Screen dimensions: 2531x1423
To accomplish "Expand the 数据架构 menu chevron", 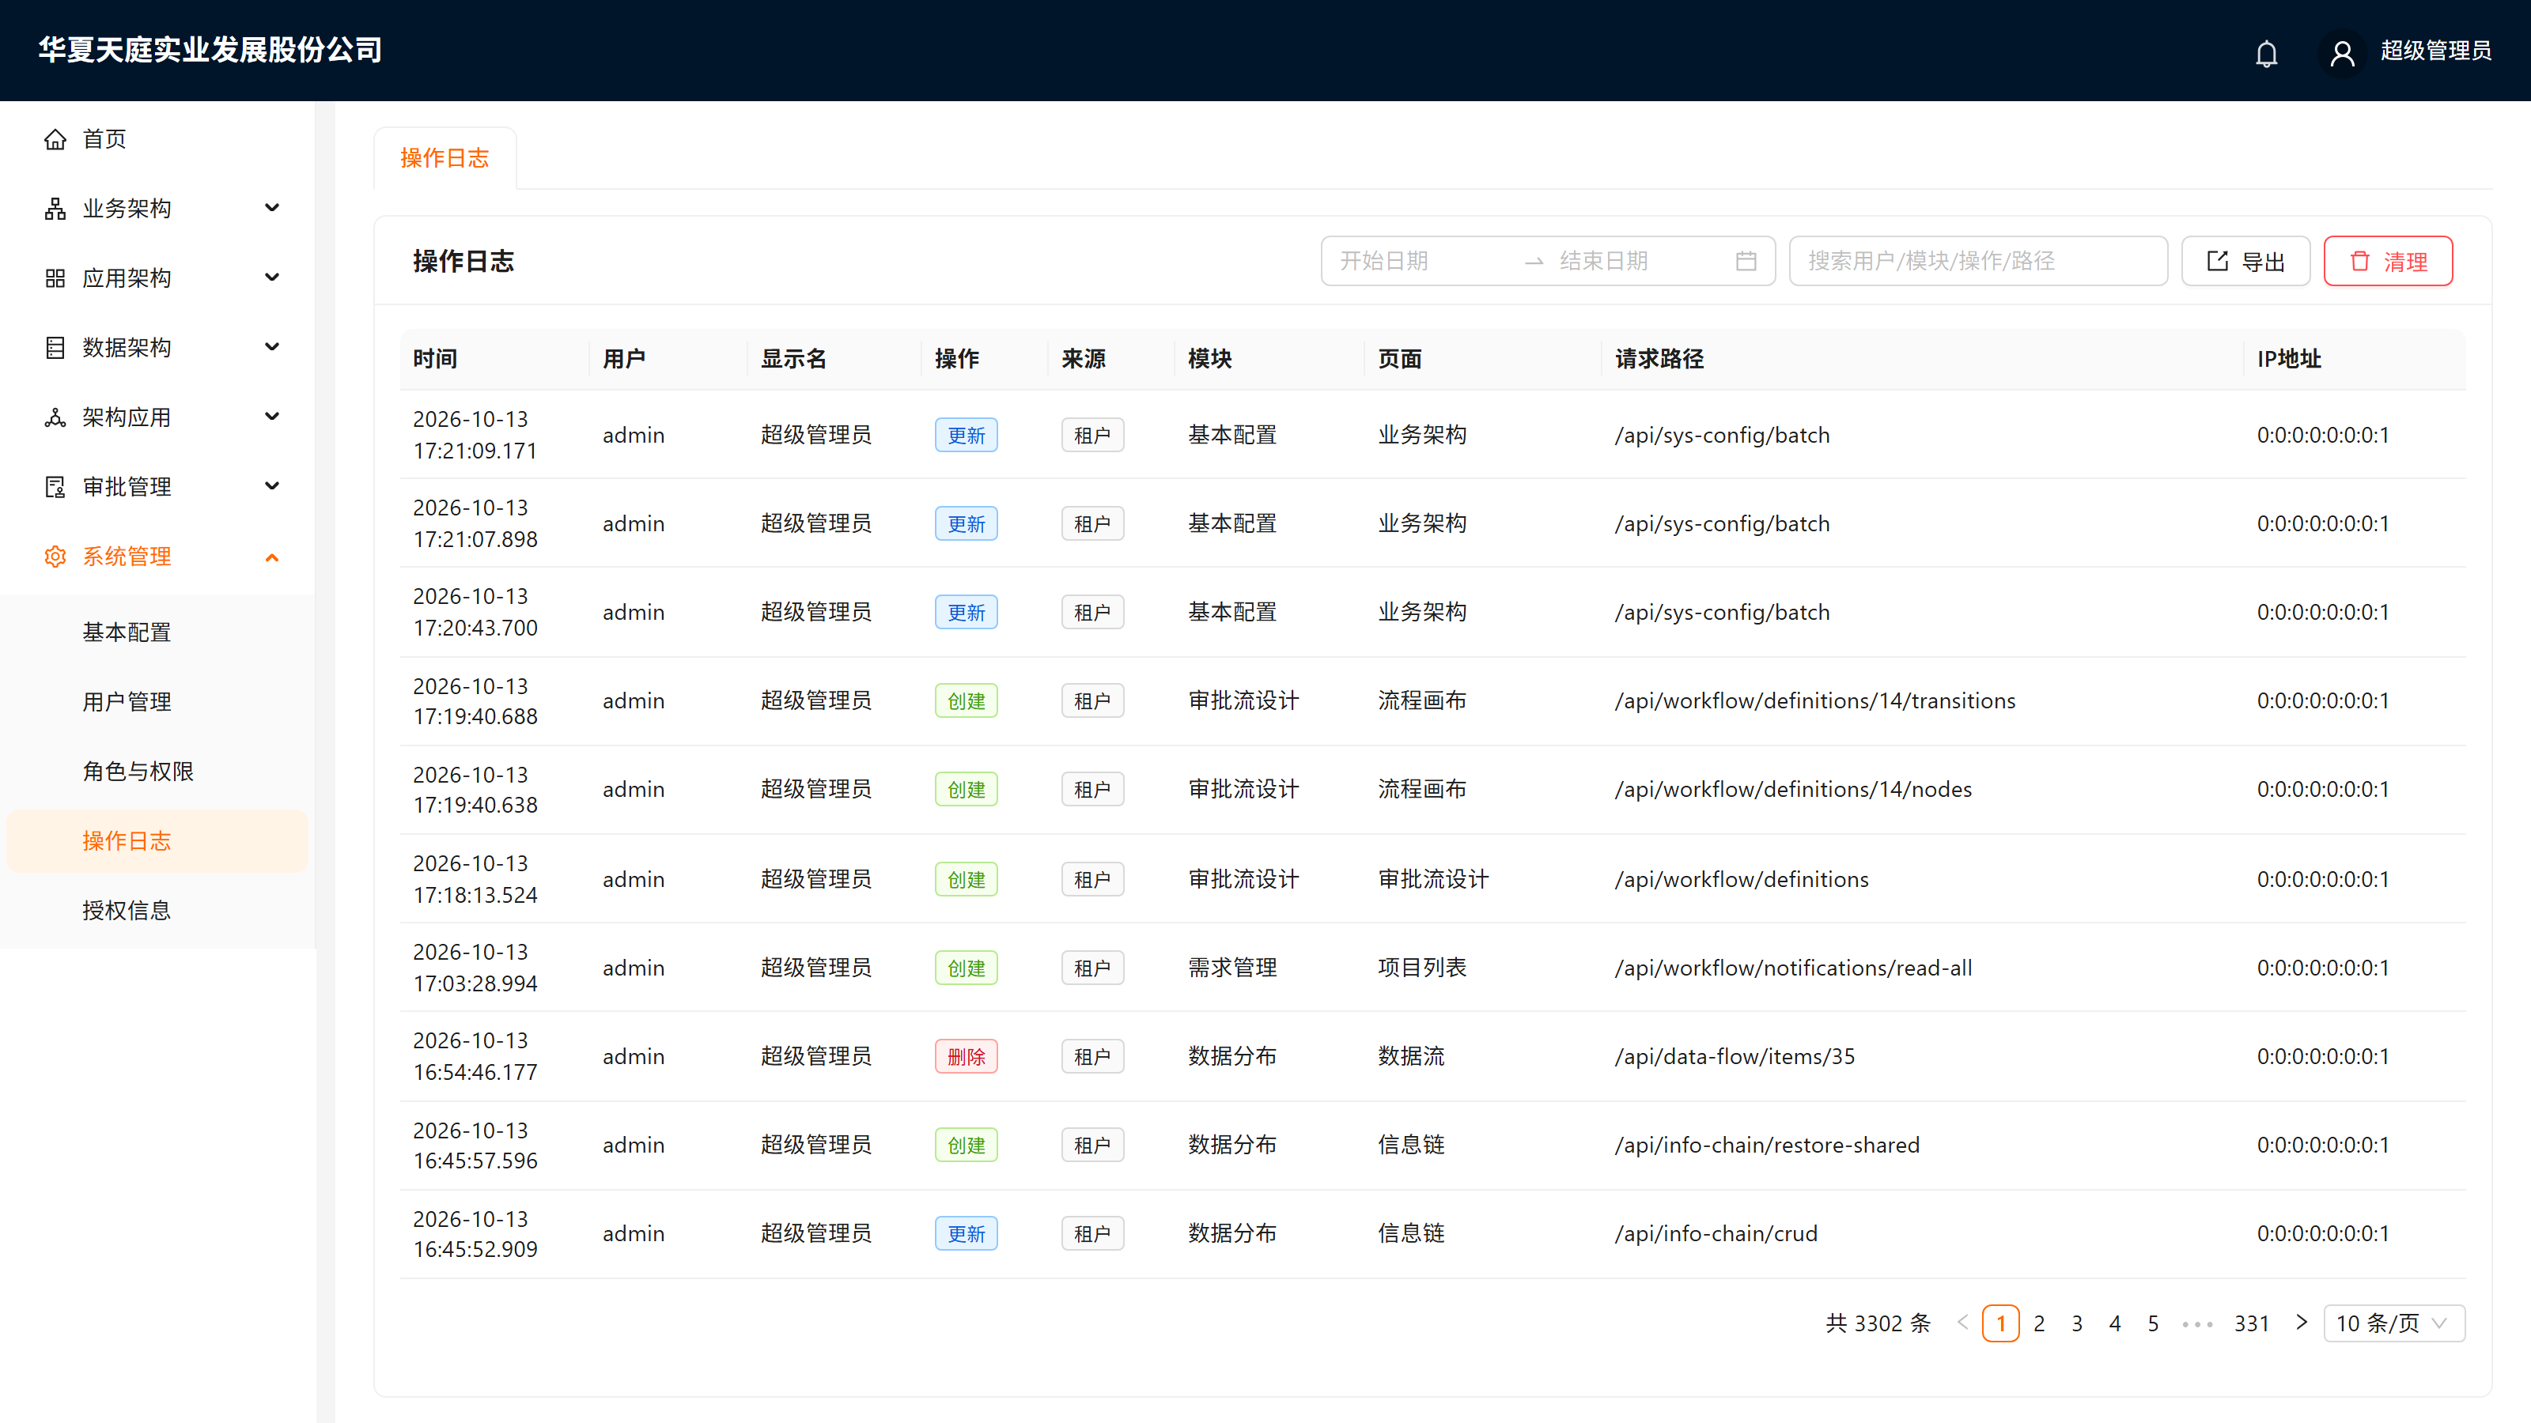I will 272,348.
